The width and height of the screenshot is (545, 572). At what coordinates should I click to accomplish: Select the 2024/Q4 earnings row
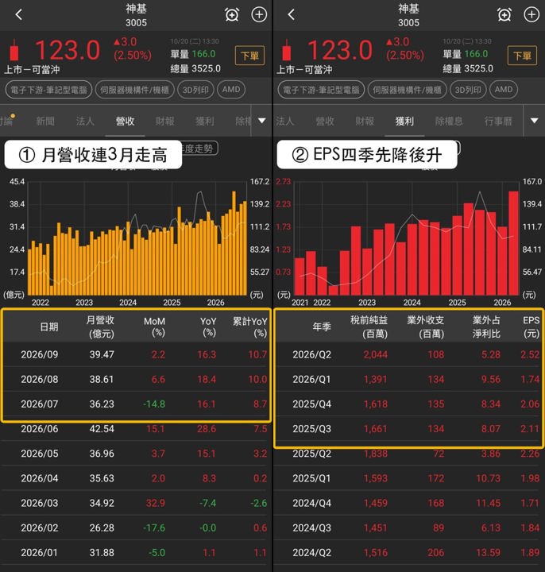408,503
